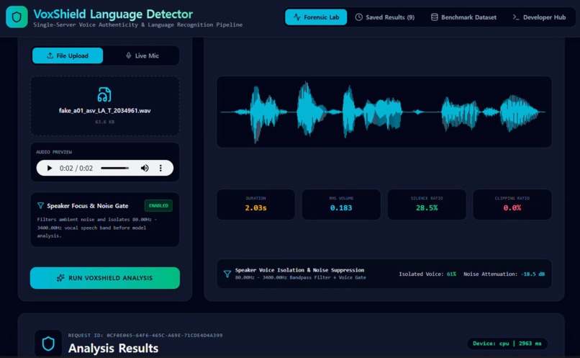
Task: Click the Device: cpu 2963 ms badge
Action: [x=507, y=344]
